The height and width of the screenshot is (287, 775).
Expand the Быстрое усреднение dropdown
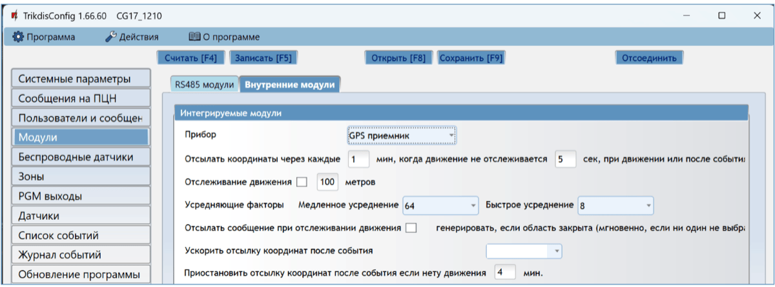(x=615, y=206)
